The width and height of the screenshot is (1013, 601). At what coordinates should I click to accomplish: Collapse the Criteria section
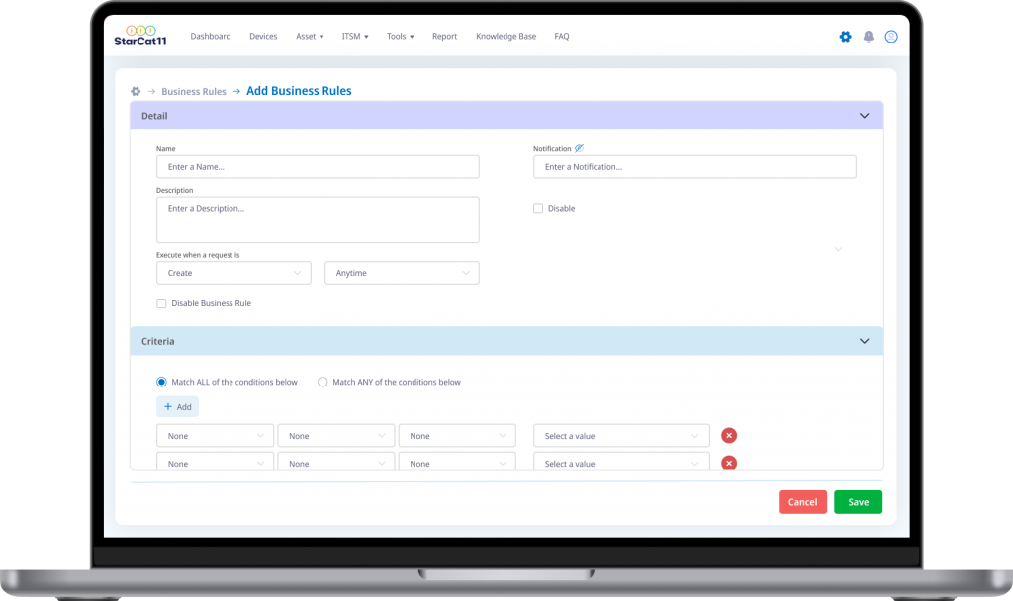pyautogui.click(x=864, y=341)
